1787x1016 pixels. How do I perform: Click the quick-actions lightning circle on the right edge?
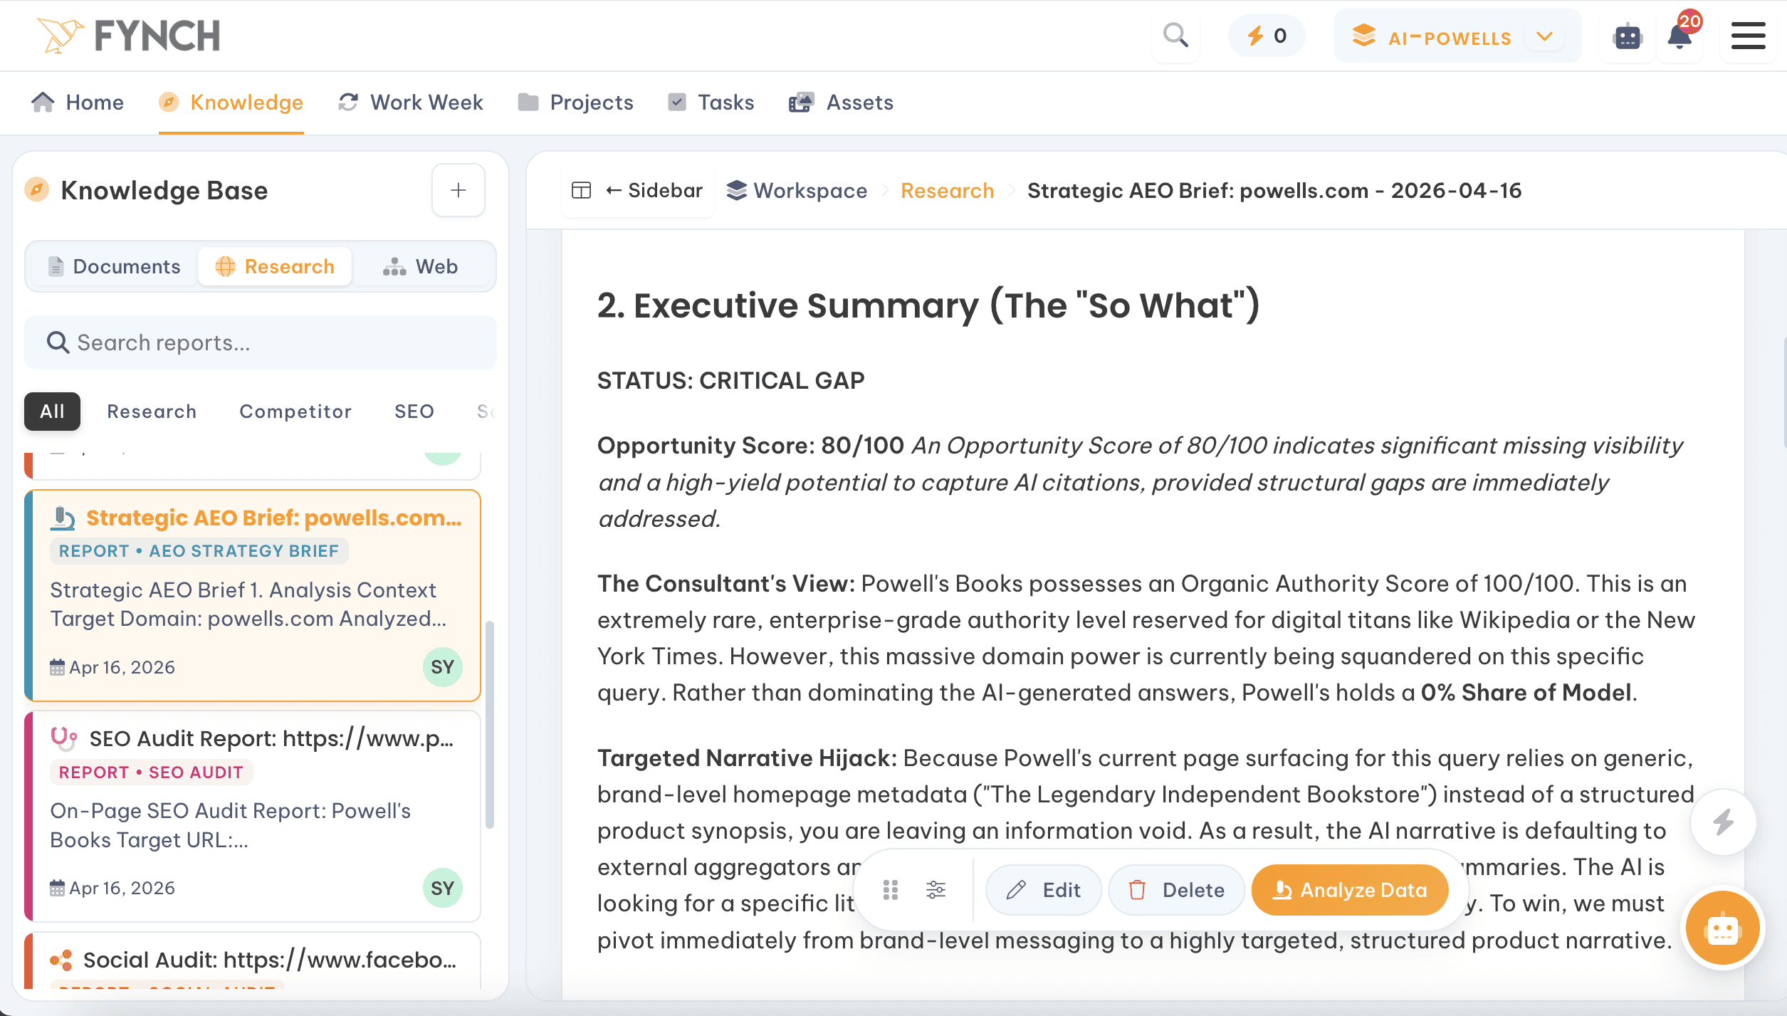click(x=1724, y=822)
